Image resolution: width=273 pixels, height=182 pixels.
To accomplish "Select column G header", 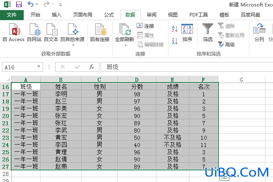I will pos(242,80).
